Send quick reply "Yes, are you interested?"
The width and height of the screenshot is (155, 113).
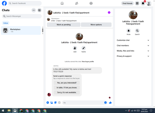point(67,83)
